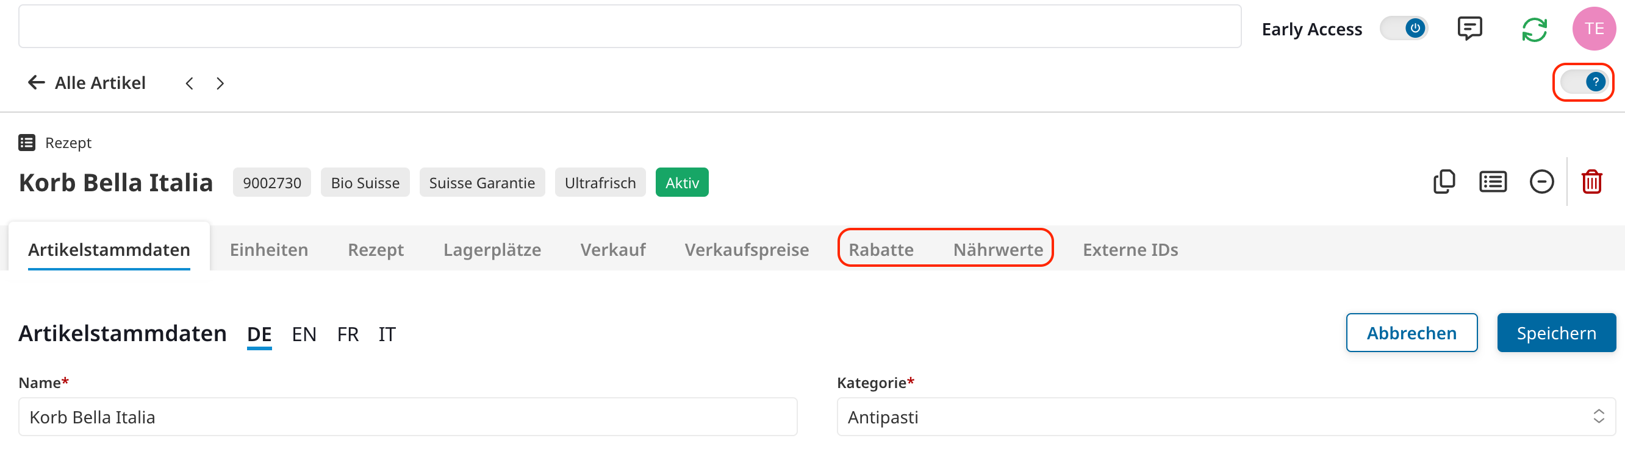Go back to Alle Artikel
The image size is (1625, 452).
pos(87,83)
